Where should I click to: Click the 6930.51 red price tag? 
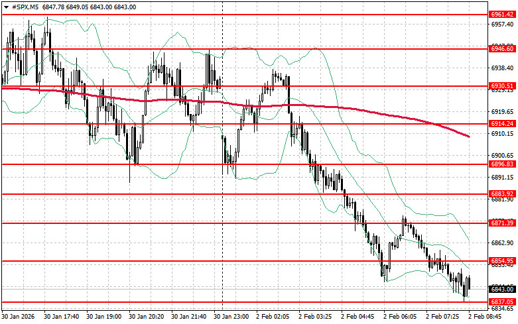coord(502,86)
